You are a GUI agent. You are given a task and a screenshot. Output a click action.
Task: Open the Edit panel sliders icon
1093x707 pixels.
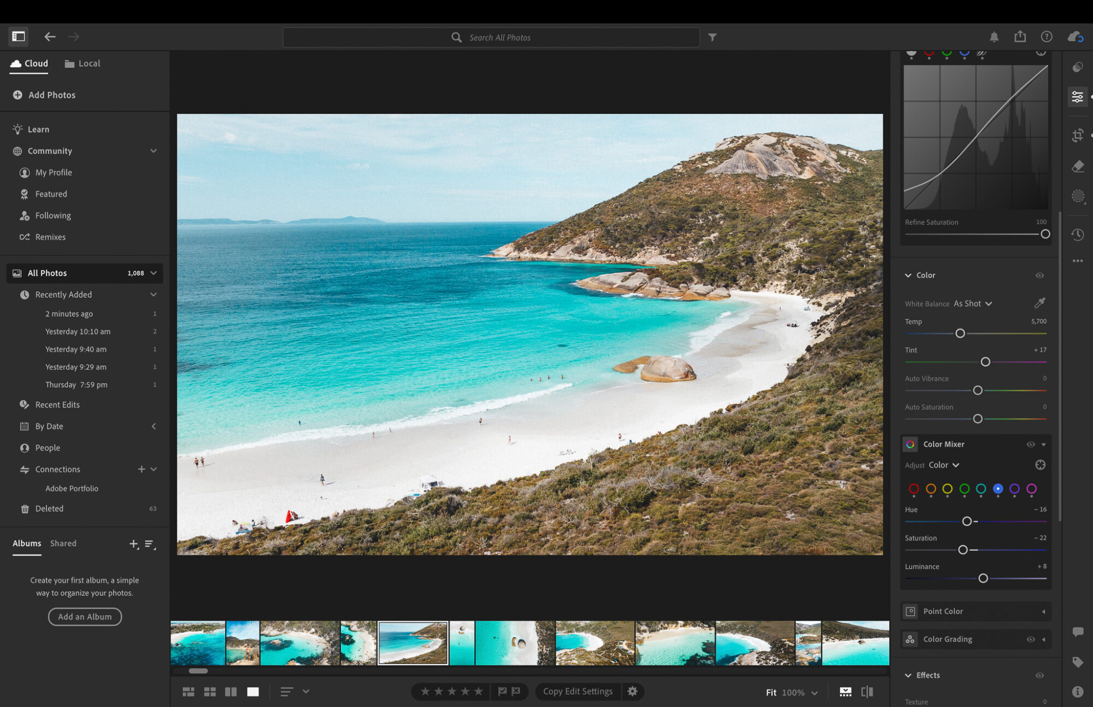click(1077, 96)
